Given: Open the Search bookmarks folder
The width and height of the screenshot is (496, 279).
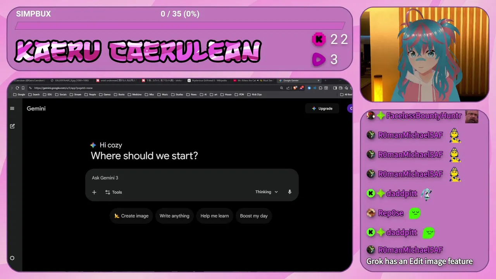Looking at the screenshot, I should 34,95.
